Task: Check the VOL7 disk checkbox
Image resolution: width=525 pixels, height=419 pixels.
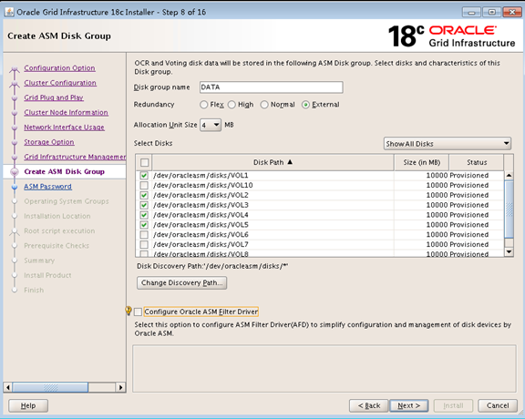Action: [144, 244]
